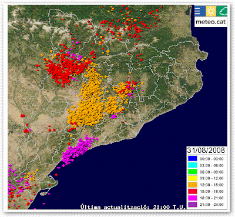This screenshot has height=217, width=235.
Task: Select the green 06:00 - 09:00 swatch
Action: click(x=193, y=172)
